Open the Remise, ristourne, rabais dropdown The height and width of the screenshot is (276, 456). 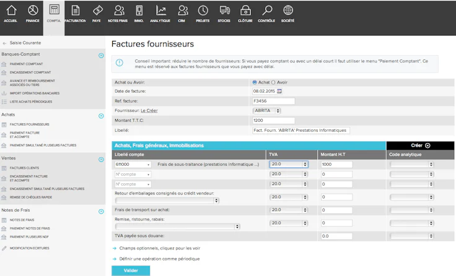pyautogui.click(x=177, y=226)
